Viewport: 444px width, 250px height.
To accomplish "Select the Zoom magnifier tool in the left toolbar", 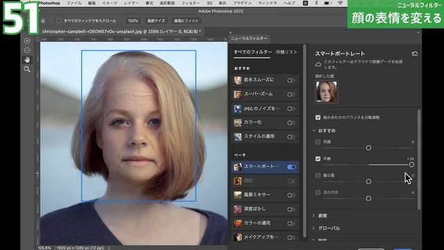I will click(27, 69).
